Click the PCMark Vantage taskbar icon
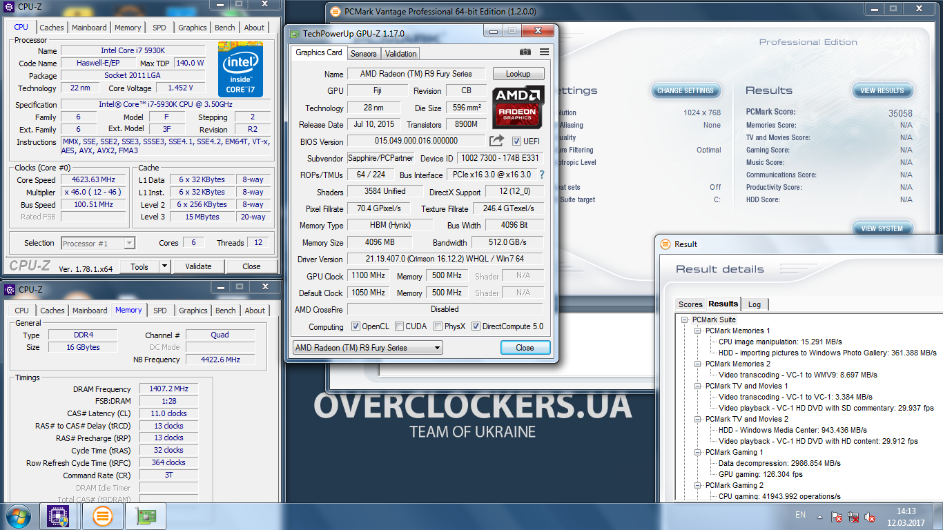The image size is (943, 530). pos(103,516)
